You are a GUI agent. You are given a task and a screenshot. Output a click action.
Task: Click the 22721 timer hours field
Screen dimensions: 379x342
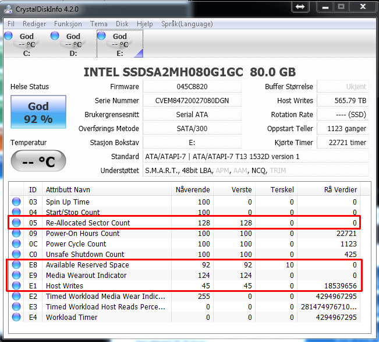[343, 143]
